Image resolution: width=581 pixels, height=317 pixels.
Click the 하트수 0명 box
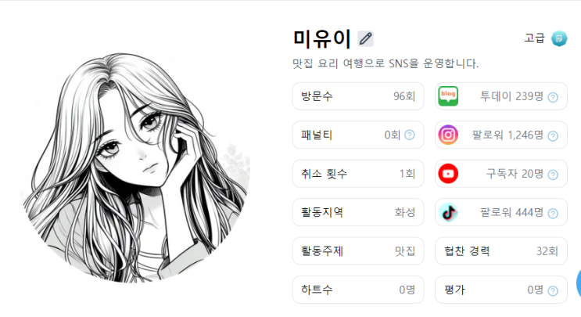click(x=358, y=290)
